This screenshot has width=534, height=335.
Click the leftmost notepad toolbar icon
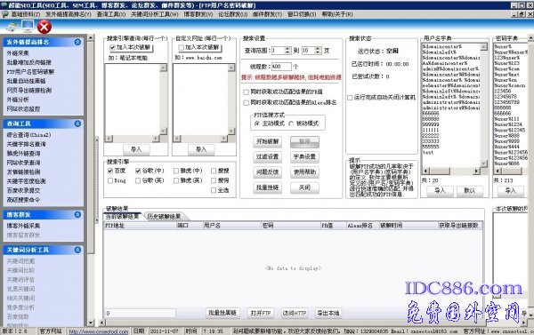[12, 28]
